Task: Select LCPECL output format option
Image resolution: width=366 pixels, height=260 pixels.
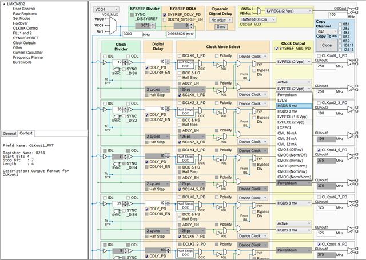Action: pos(294,128)
